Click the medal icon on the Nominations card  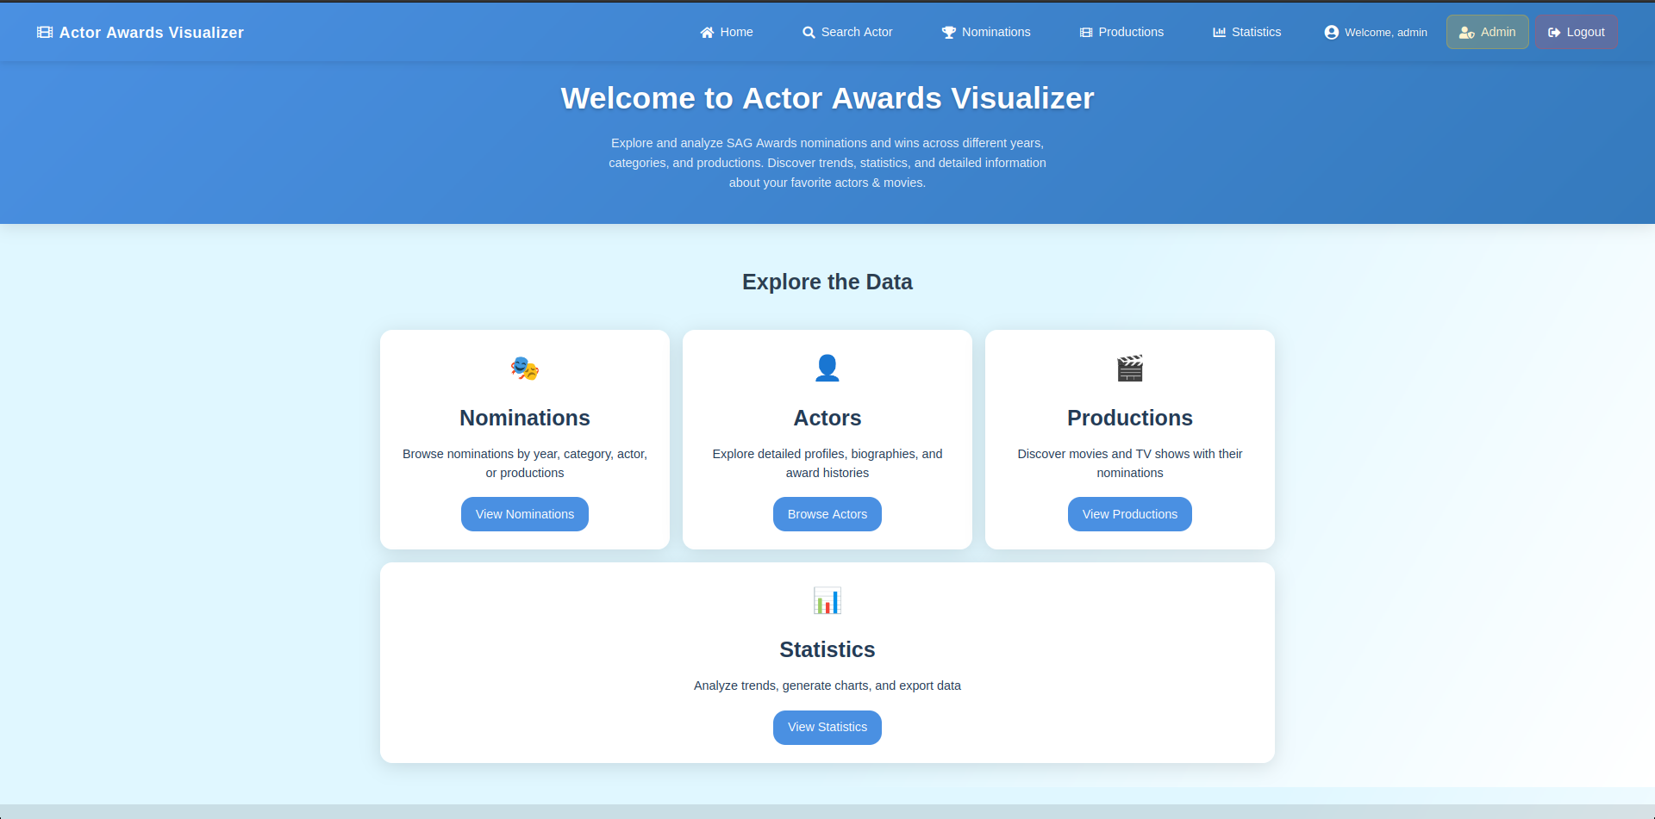coord(524,368)
